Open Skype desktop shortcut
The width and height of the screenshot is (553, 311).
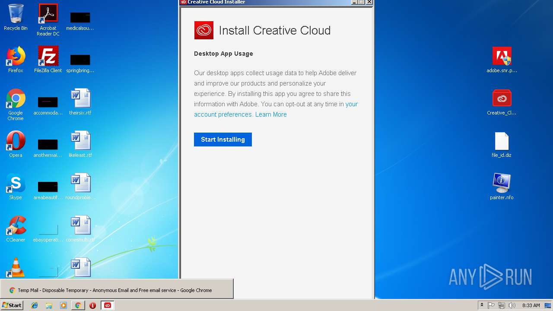point(16,187)
